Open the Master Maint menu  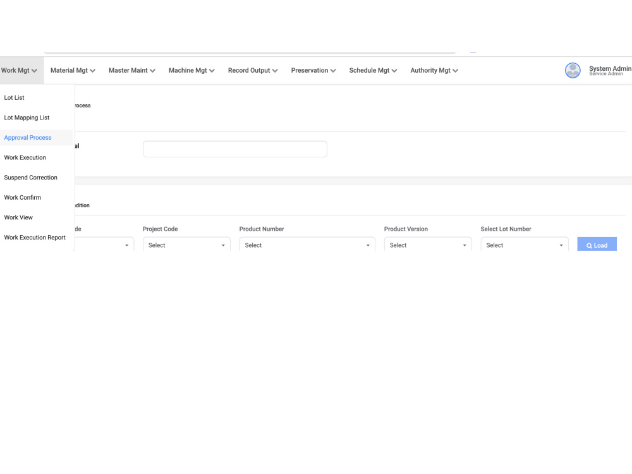132,71
